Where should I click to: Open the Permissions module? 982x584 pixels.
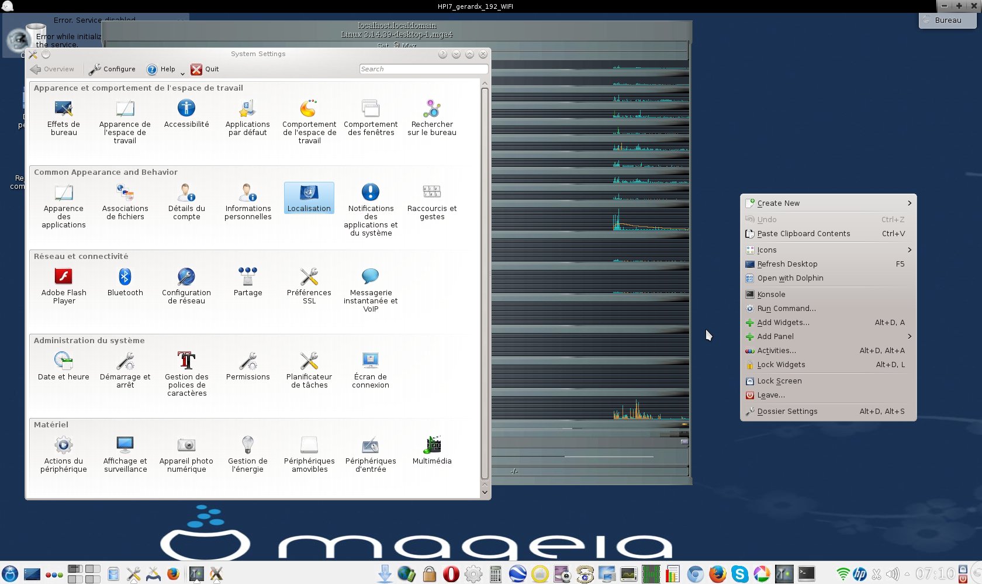(248, 367)
